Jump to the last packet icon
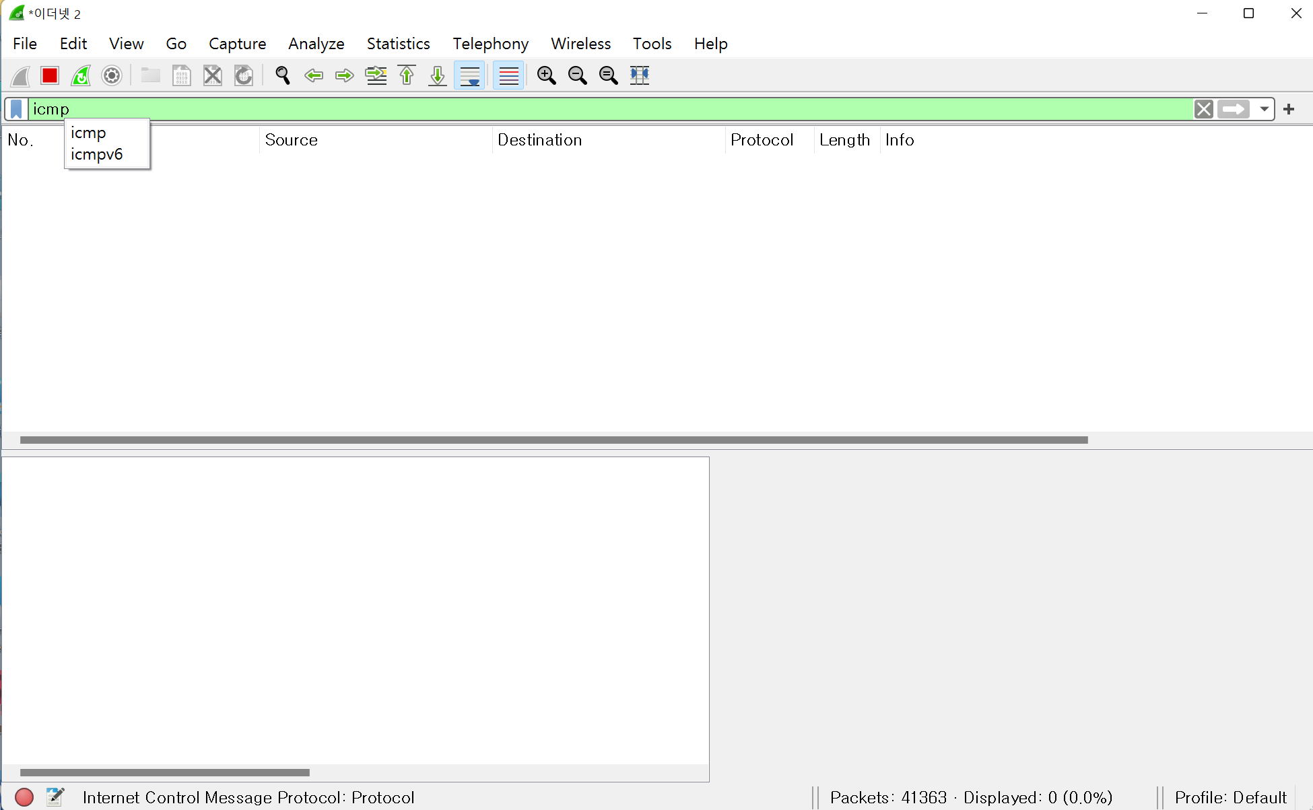This screenshot has height=810, width=1313. click(438, 75)
